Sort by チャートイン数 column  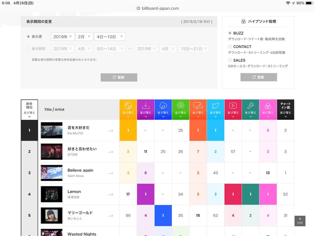click(285, 110)
